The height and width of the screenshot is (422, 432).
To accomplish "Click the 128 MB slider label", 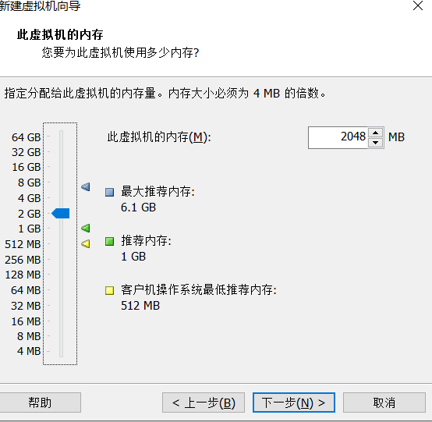I will 23,275.
